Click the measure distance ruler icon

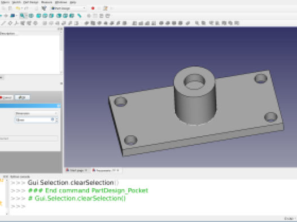[80, 16]
